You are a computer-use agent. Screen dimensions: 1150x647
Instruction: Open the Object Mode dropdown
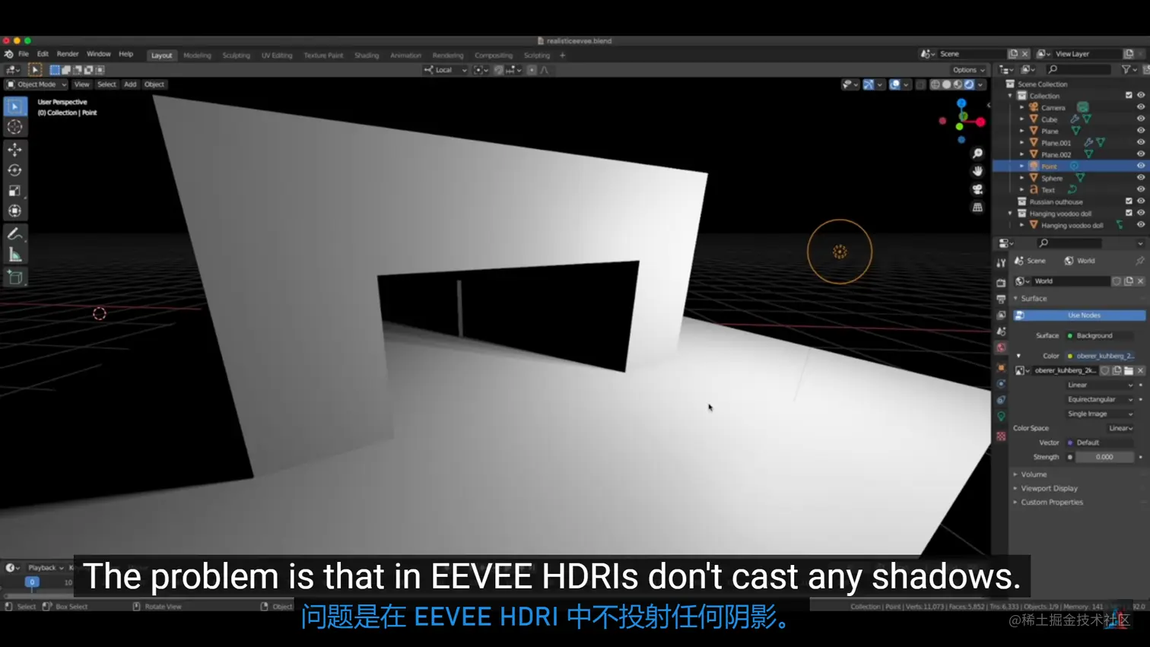(x=37, y=84)
